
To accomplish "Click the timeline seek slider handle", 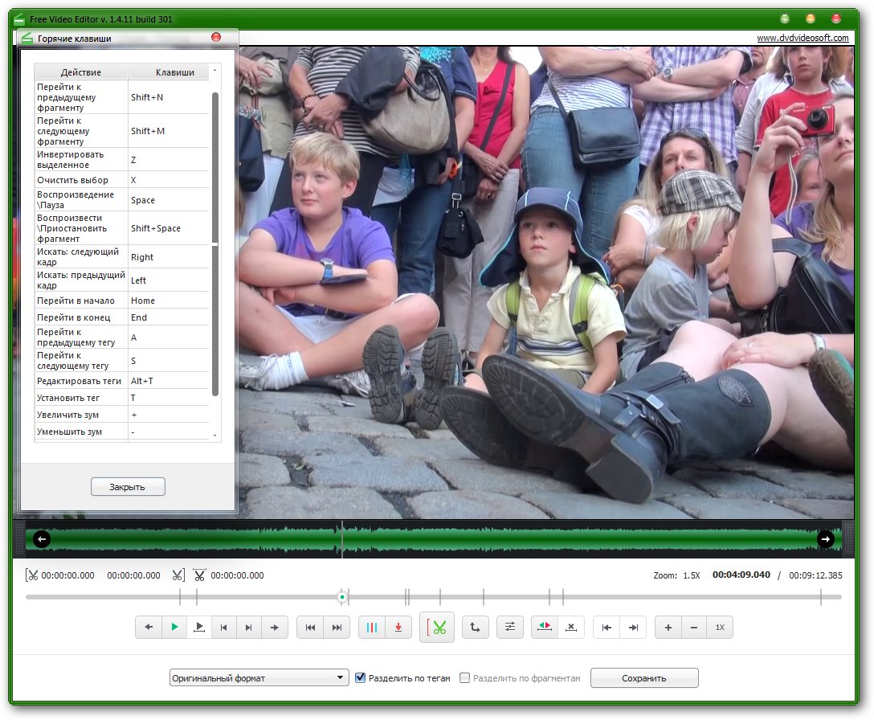I will pos(342,597).
